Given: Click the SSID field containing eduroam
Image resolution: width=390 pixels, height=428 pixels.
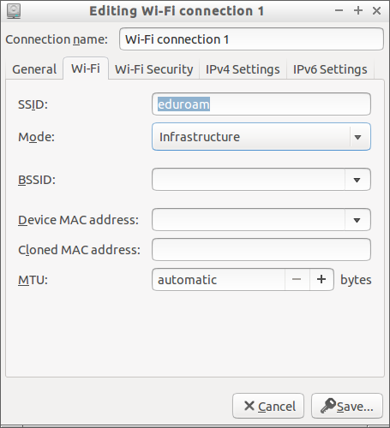Looking at the screenshot, I should click(x=261, y=104).
